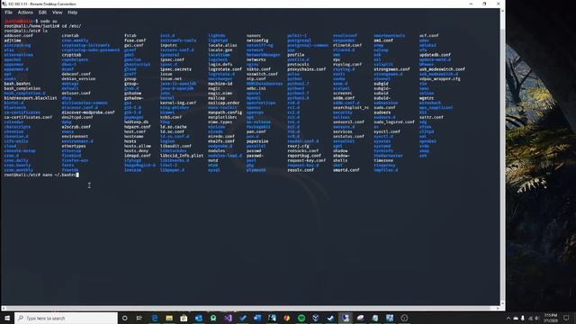
Task: Click 'kernel-img.conf' in the listing
Action: (178, 103)
